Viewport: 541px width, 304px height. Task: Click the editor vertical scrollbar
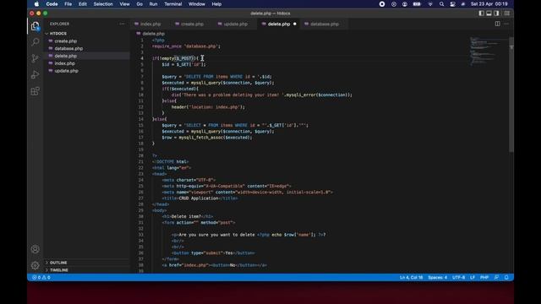click(x=511, y=95)
